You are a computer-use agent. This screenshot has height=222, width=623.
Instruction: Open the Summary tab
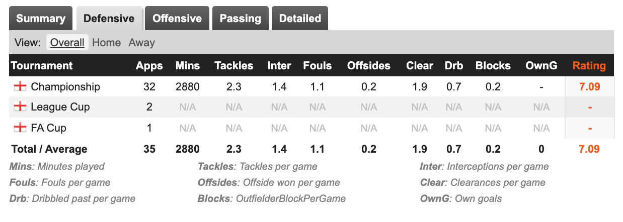click(41, 19)
